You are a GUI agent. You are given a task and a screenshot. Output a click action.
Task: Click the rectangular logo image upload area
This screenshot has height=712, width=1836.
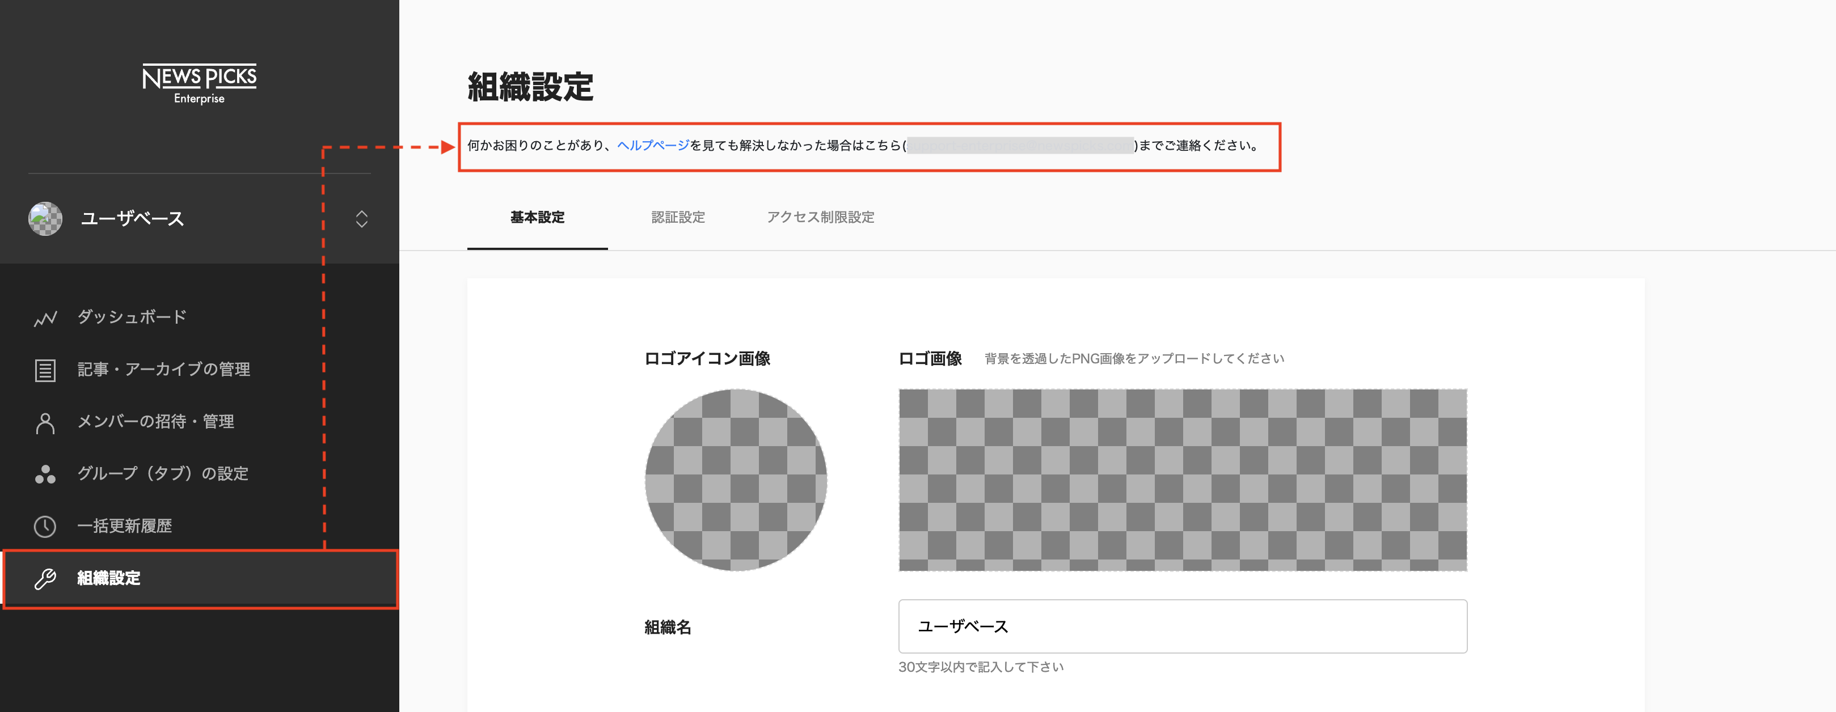pos(1183,479)
